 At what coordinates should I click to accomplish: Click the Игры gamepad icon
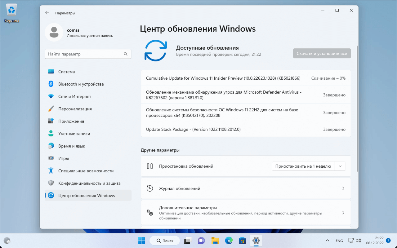(x=51, y=158)
